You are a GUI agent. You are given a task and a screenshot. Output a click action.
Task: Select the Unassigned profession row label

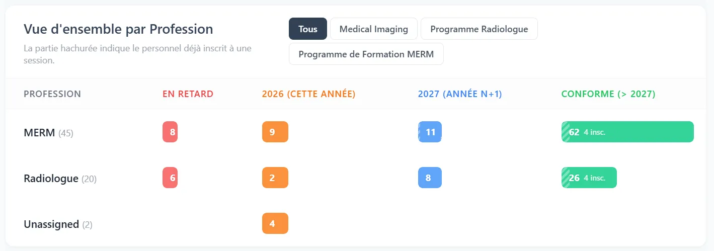pyautogui.click(x=58, y=224)
